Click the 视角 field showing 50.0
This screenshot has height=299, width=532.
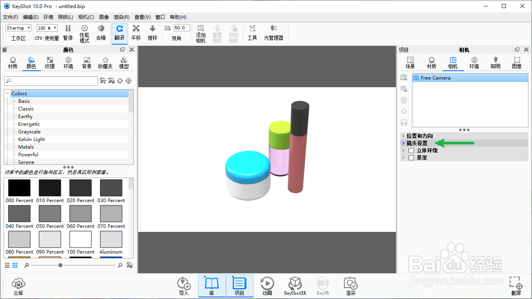pyautogui.click(x=182, y=28)
